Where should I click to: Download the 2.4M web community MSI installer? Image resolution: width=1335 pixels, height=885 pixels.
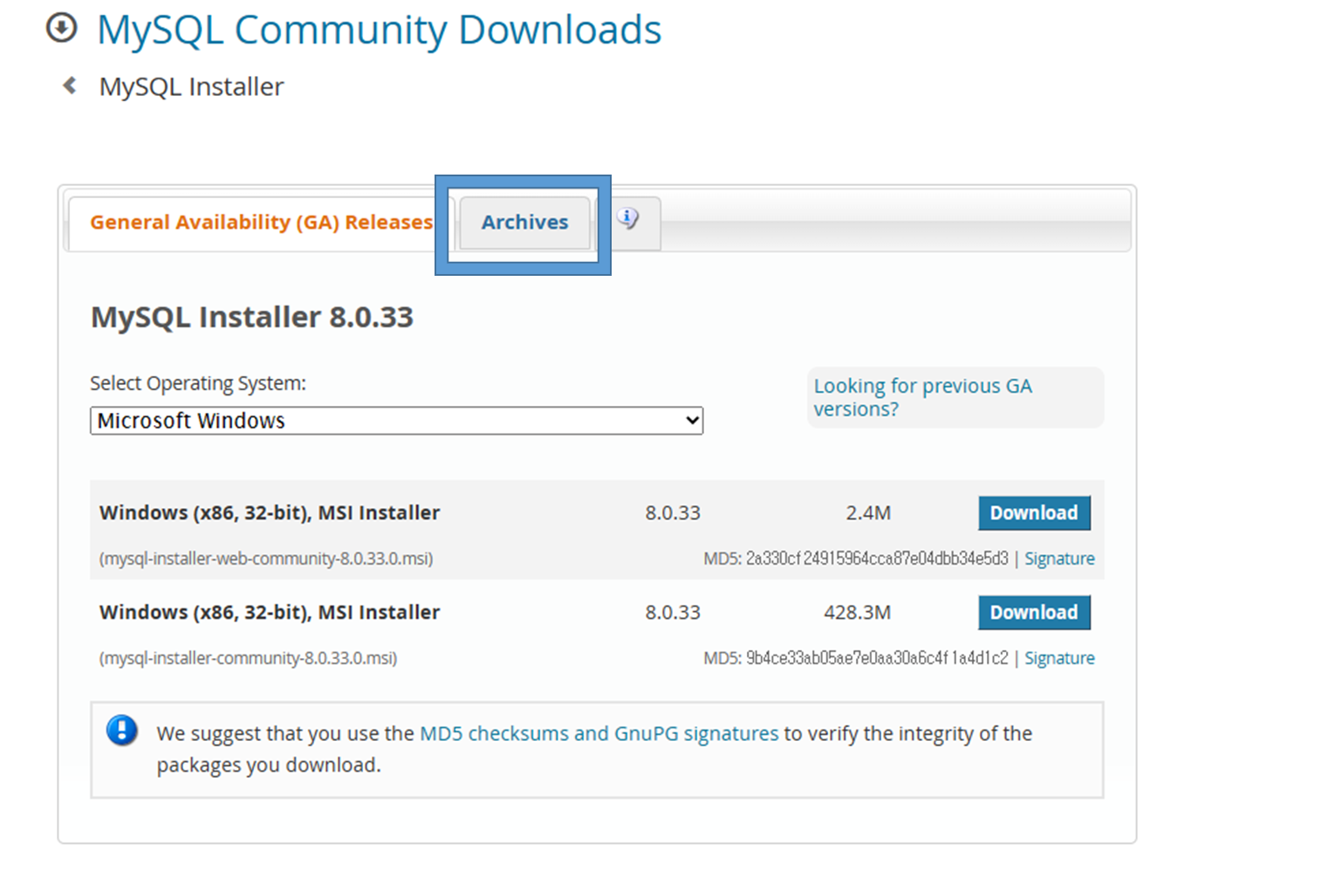point(1034,513)
